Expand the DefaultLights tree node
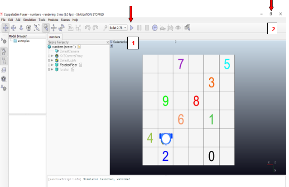This screenshot has width=289, height=187. [x=49, y=60]
